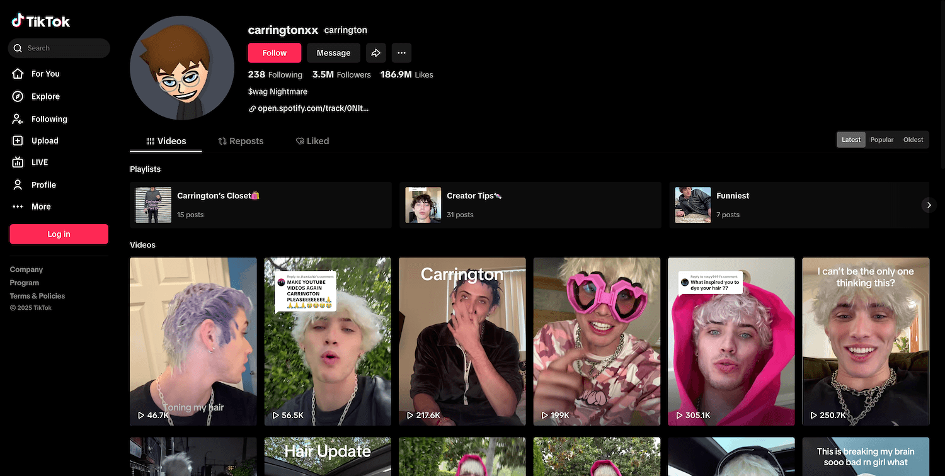Screen dimensions: 945x476
Task: Expand the More menu in sidebar
Action: click(40, 207)
